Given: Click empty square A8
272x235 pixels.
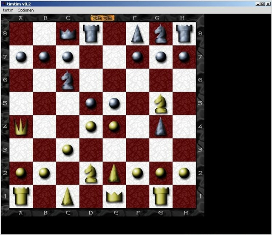Looking at the screenshot, I should click(21, 34).
